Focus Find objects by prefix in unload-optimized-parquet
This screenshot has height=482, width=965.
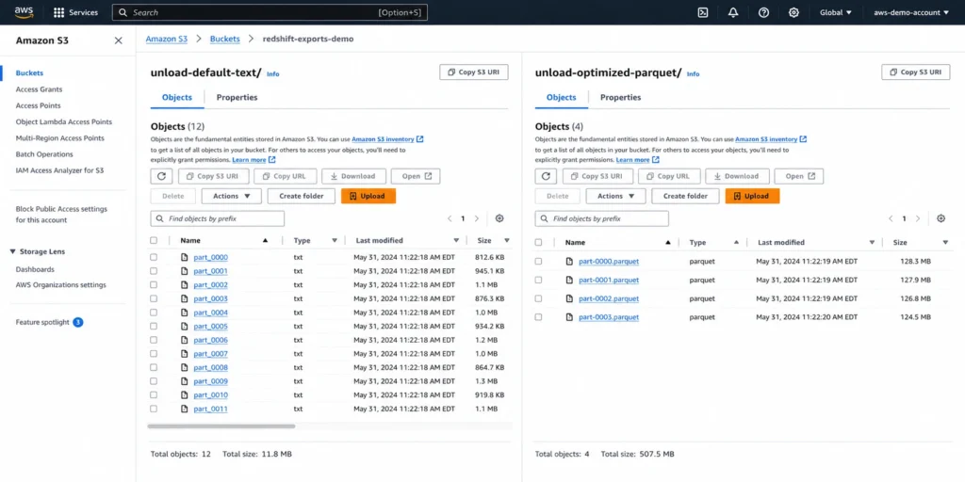click(602, 218)
